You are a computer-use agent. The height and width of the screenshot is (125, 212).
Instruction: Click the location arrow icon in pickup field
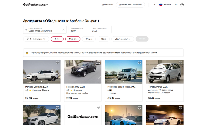point(26,30)
